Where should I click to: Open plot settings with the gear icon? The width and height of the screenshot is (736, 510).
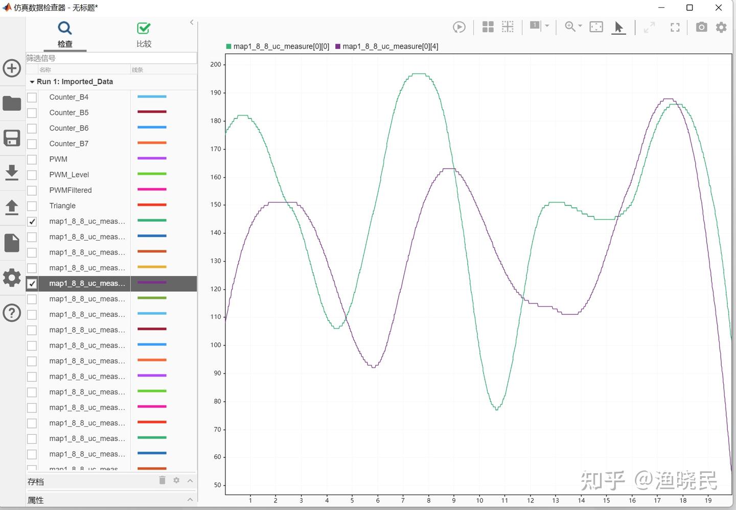721,27
